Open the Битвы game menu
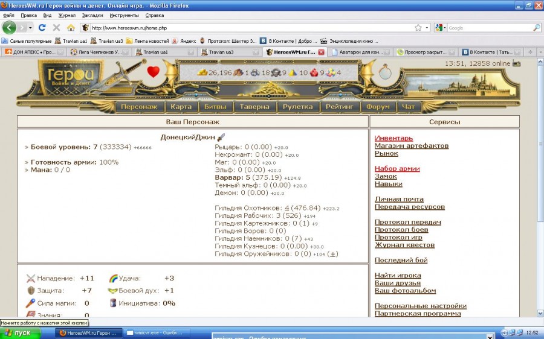Viewport: 544px width, 339px height. coord(215,107)
